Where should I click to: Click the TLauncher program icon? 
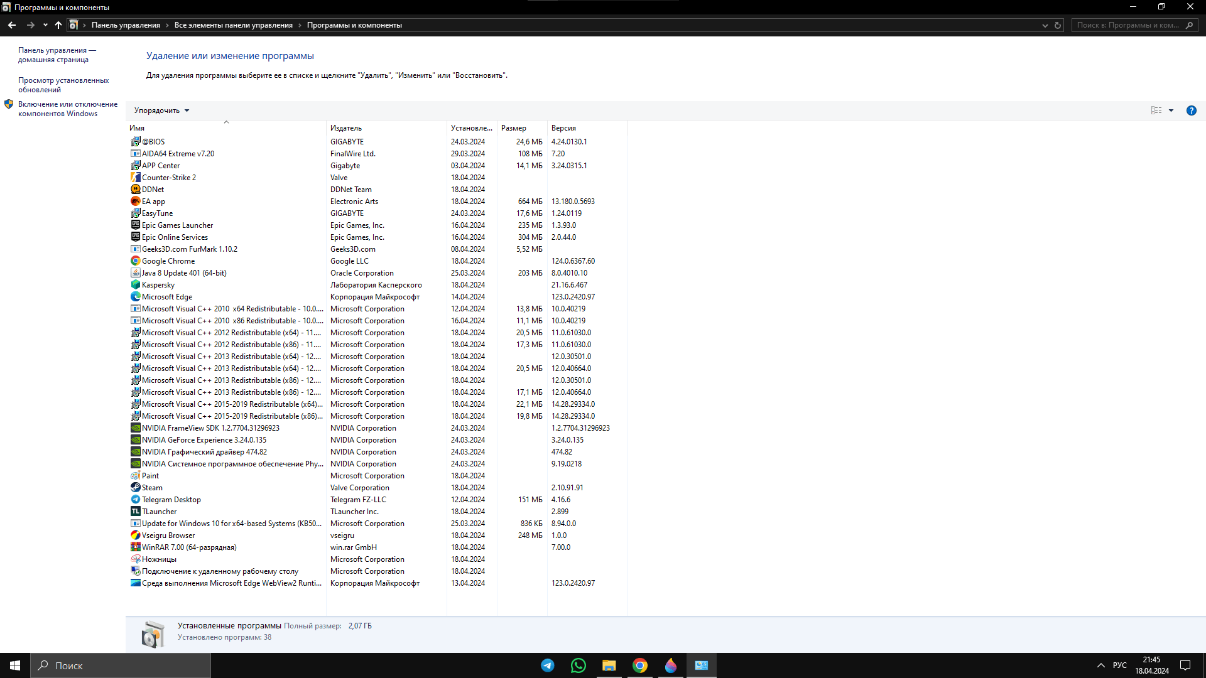click(135, 512)
